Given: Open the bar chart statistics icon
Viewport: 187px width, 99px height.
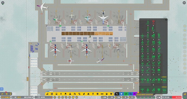Looking at the screenshot, I should coord(185,94).
